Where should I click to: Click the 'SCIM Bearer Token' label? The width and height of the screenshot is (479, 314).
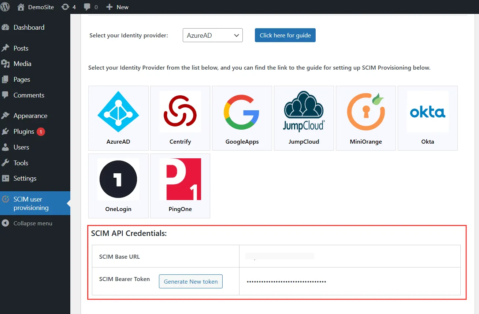[x=125, y=279]
